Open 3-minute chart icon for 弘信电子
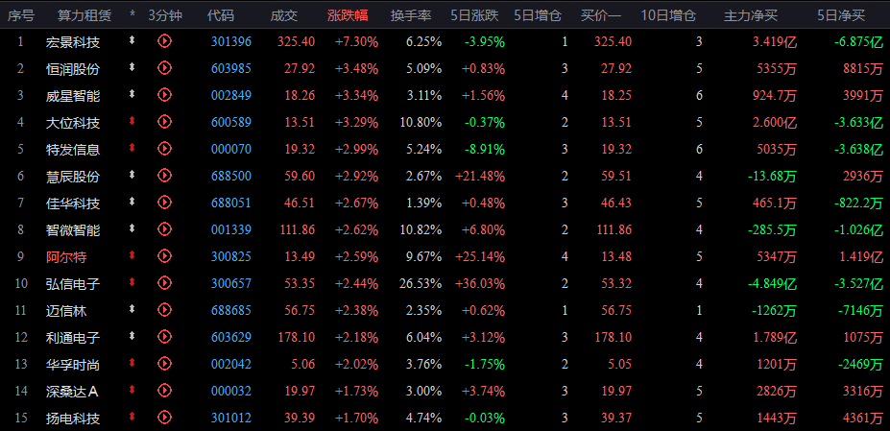 pyautogui.click(x=164, y=283)
